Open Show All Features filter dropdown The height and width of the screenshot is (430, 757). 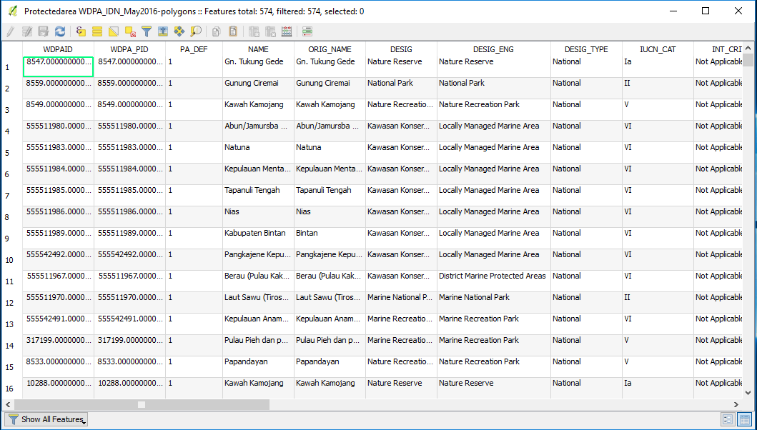(46, 419)
